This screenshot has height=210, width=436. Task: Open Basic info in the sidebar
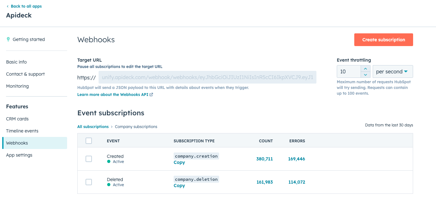point(16,62)
